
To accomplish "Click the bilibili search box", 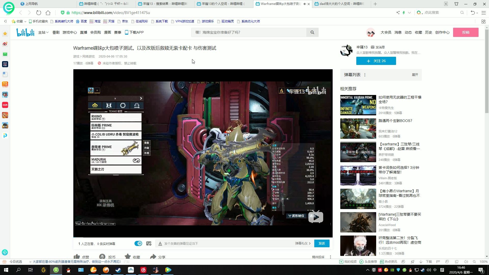I will tap(249, 32).
